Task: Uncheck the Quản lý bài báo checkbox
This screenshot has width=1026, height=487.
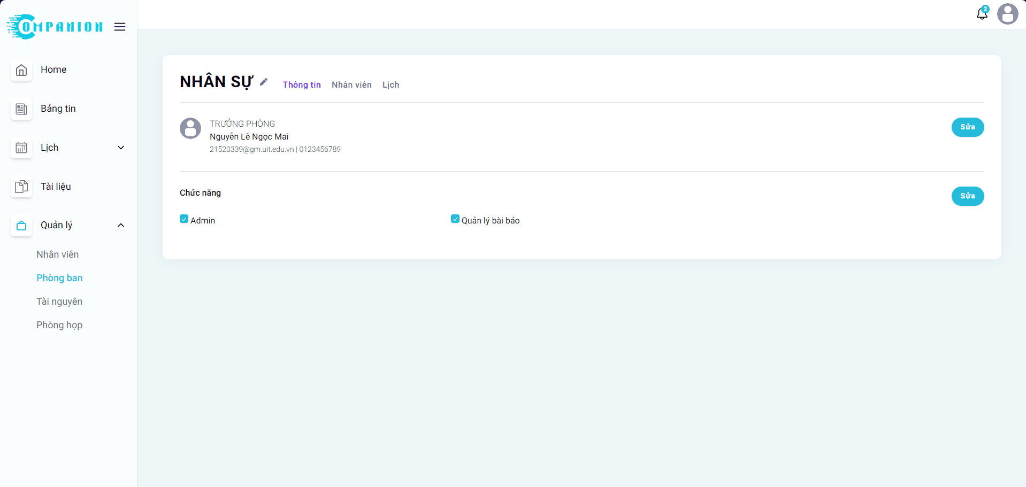Action: pos(455,219)
